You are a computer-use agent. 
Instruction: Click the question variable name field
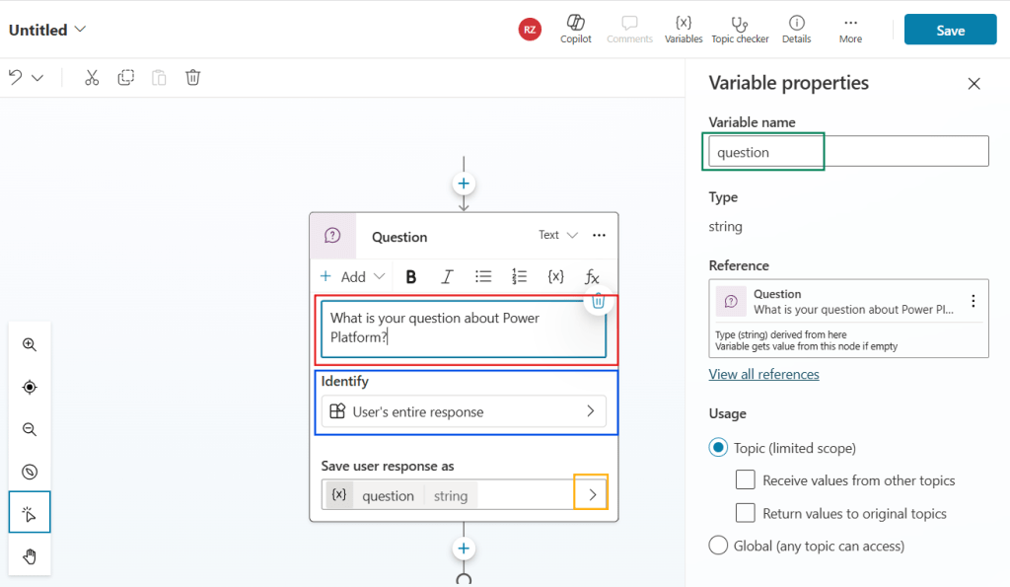[x=764, y=151]
